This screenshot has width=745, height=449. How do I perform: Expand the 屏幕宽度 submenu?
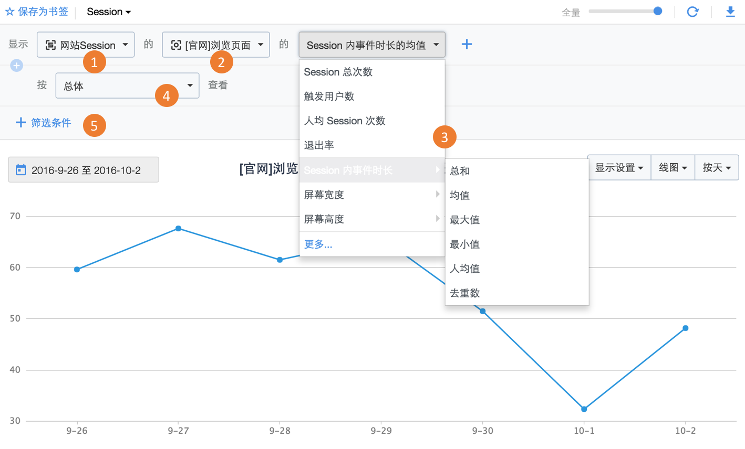point(371,195)
